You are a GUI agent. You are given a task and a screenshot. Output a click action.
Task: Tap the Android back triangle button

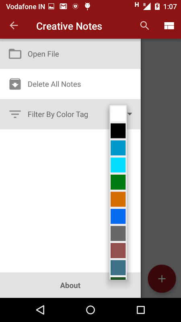pos(40,310)
